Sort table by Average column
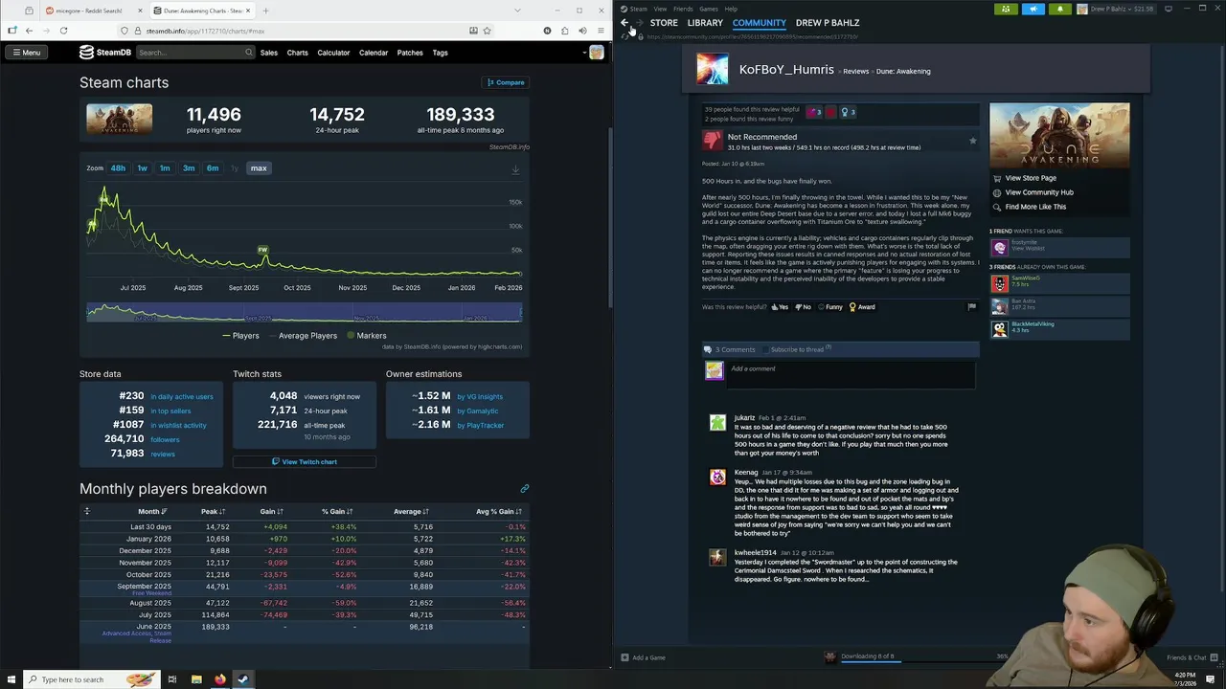 point(411,512)
